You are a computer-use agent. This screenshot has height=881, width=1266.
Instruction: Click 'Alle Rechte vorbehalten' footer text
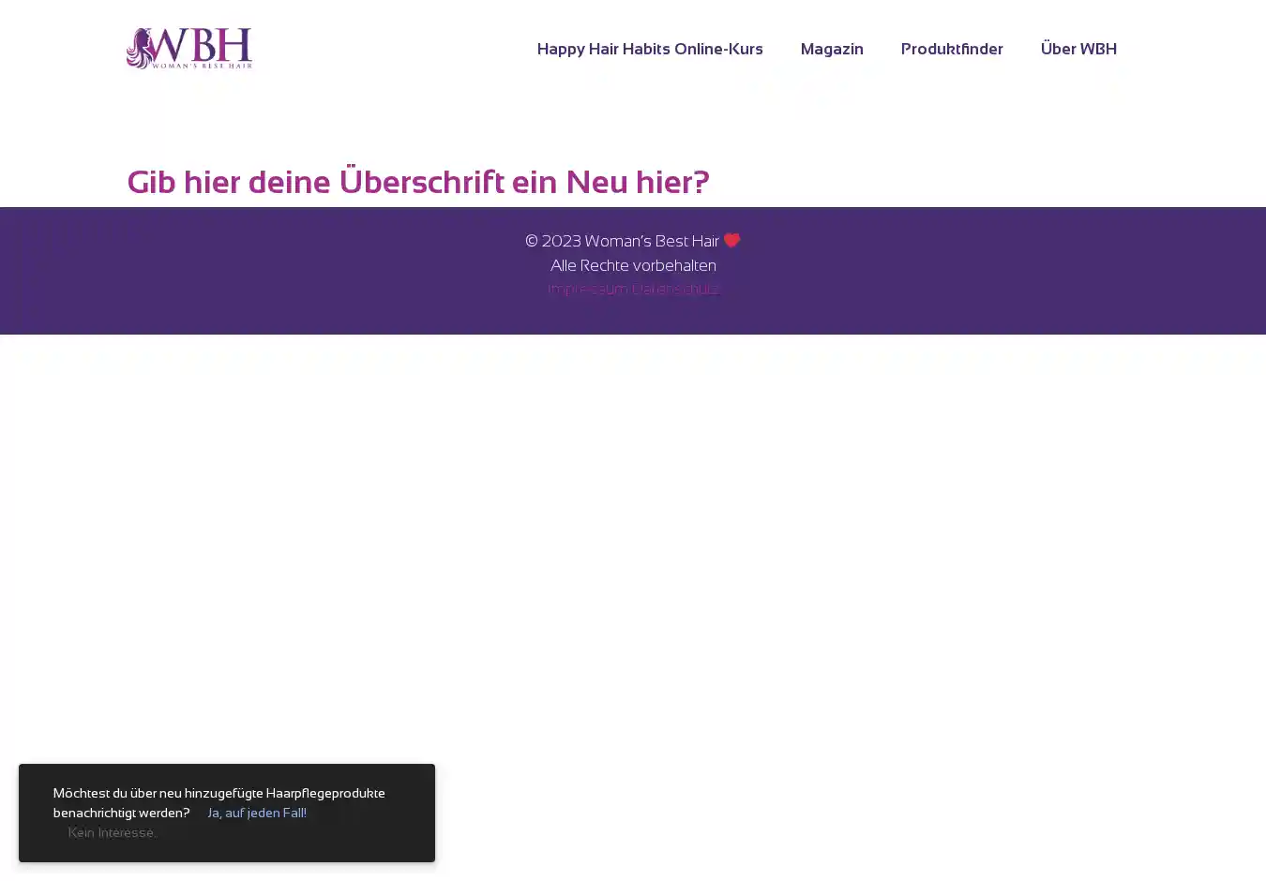(633, 266)
